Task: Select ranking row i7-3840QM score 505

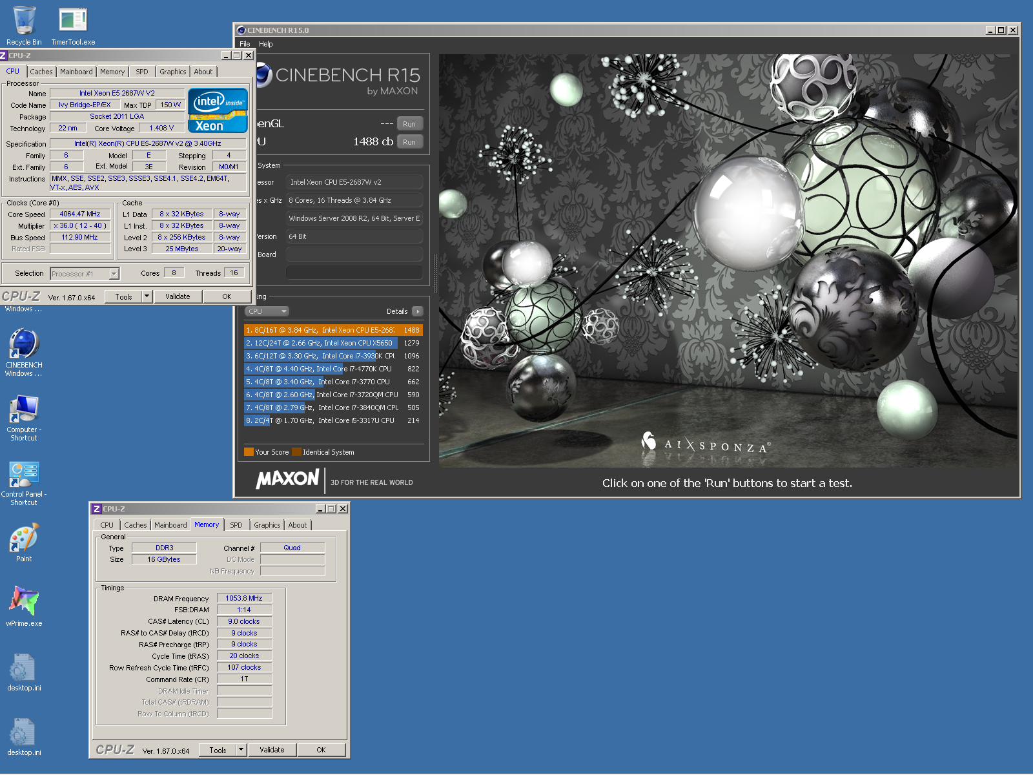Action: tap(333, 408)
